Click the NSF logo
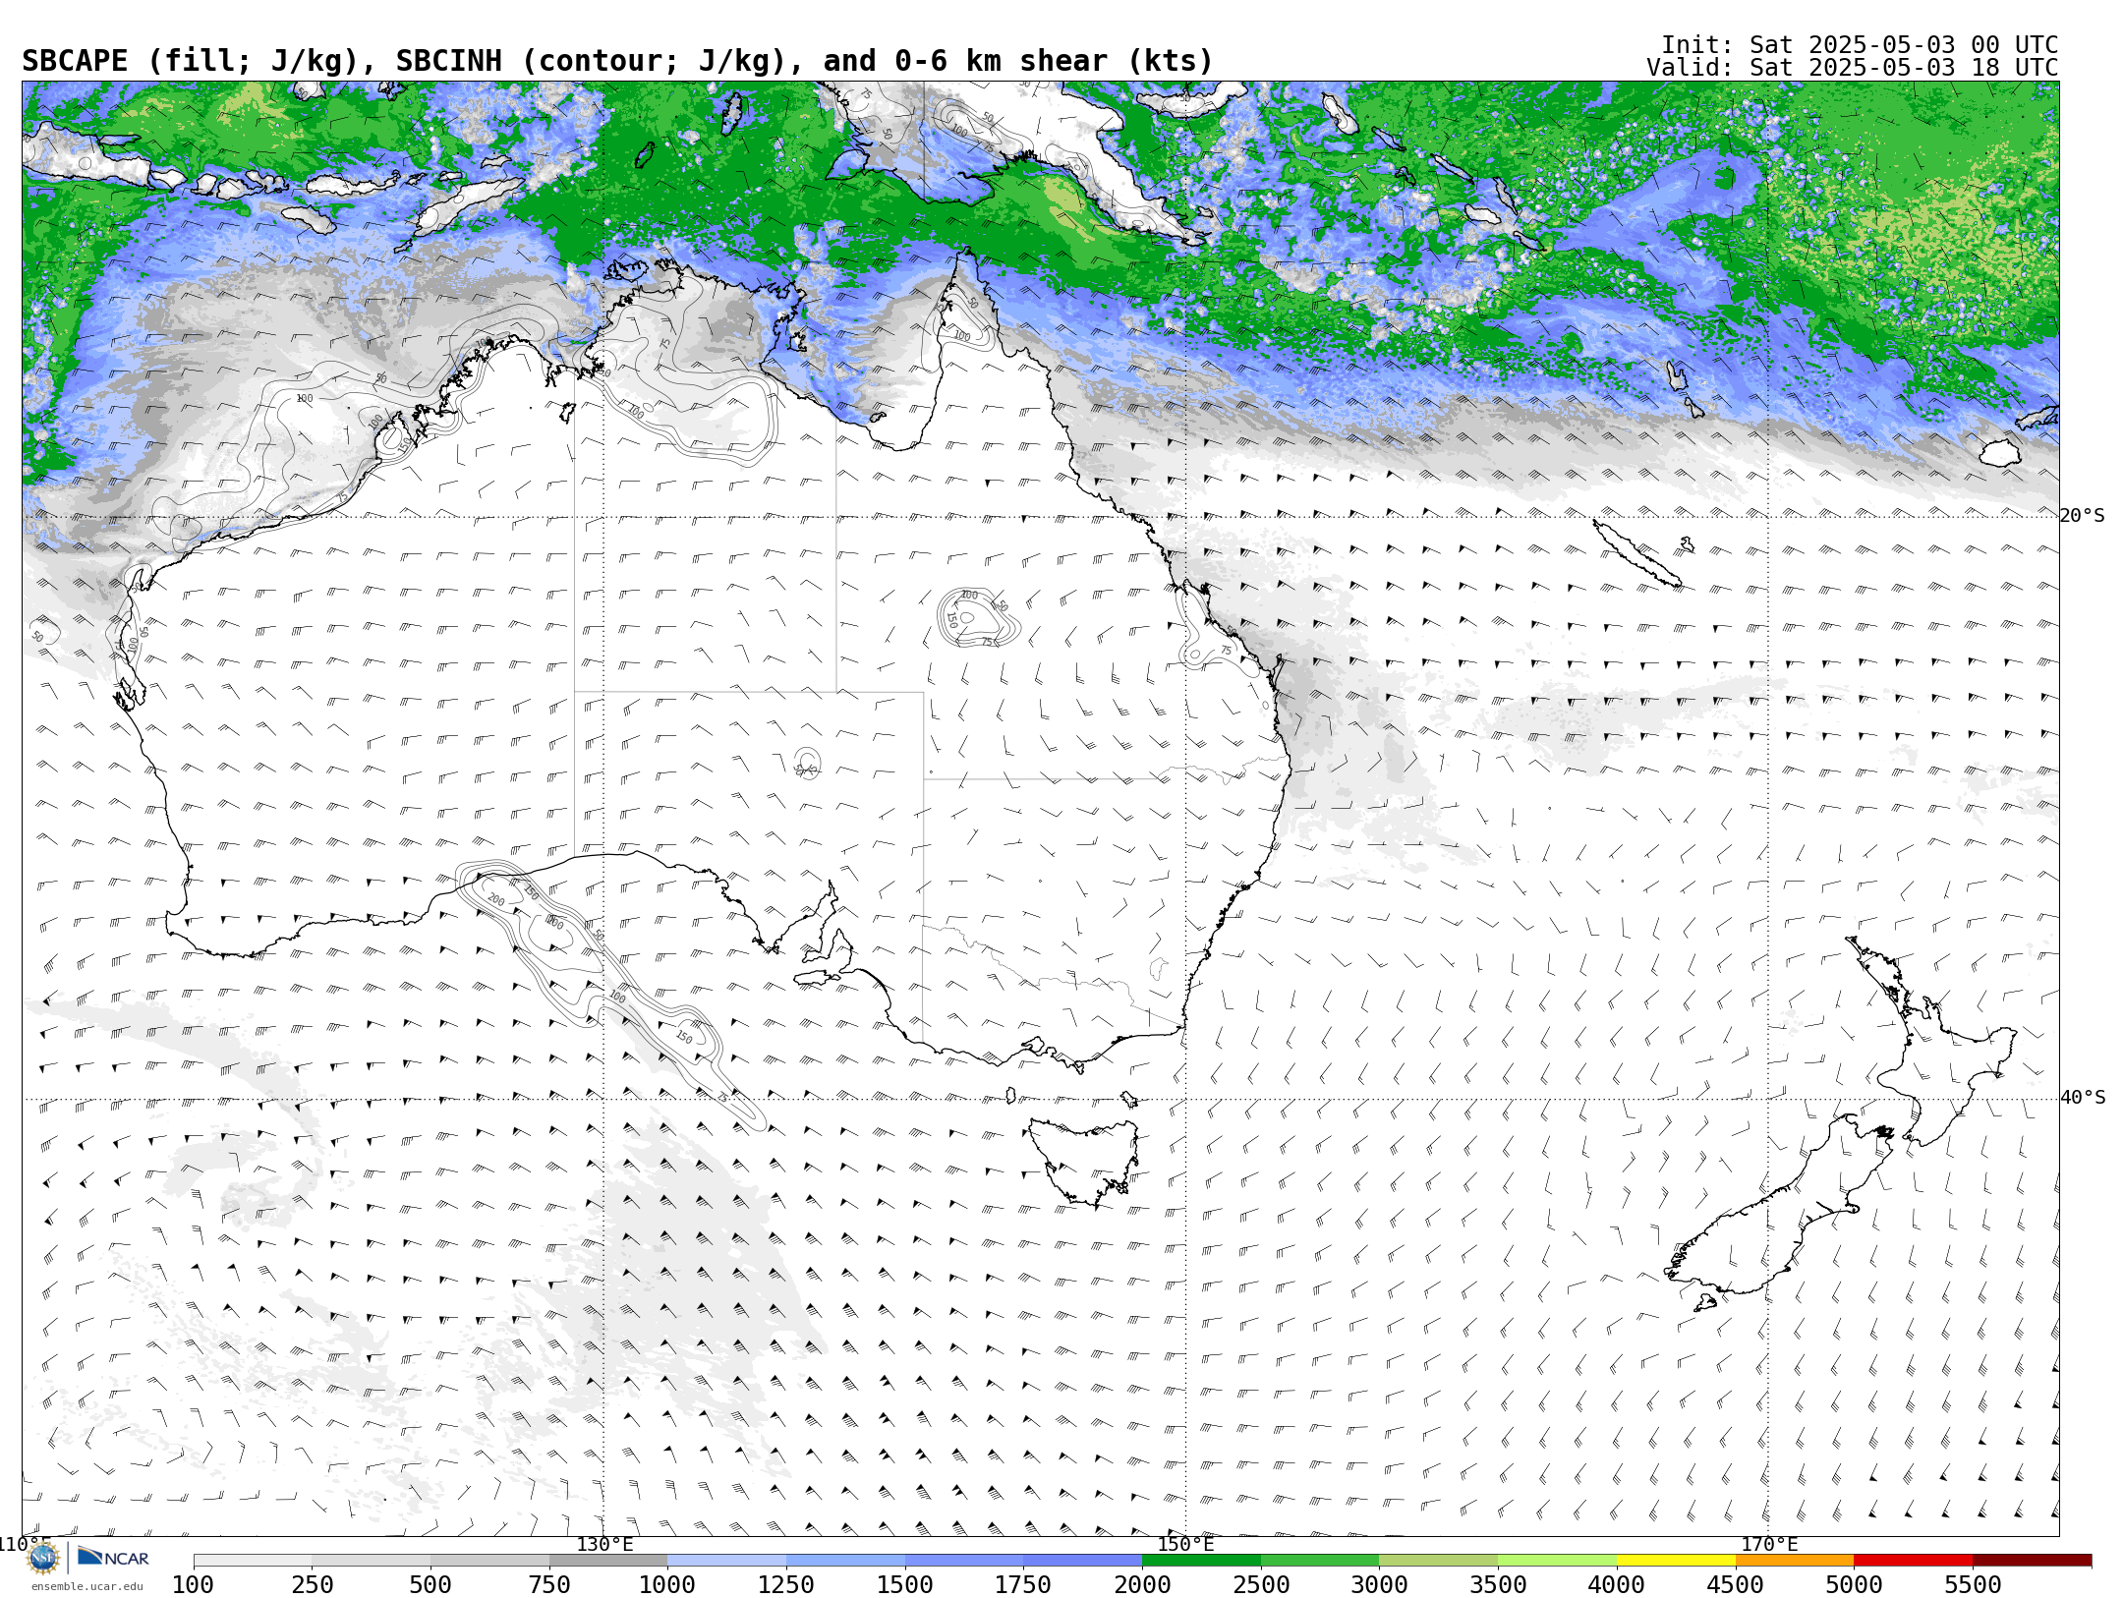 (43, 1557)
